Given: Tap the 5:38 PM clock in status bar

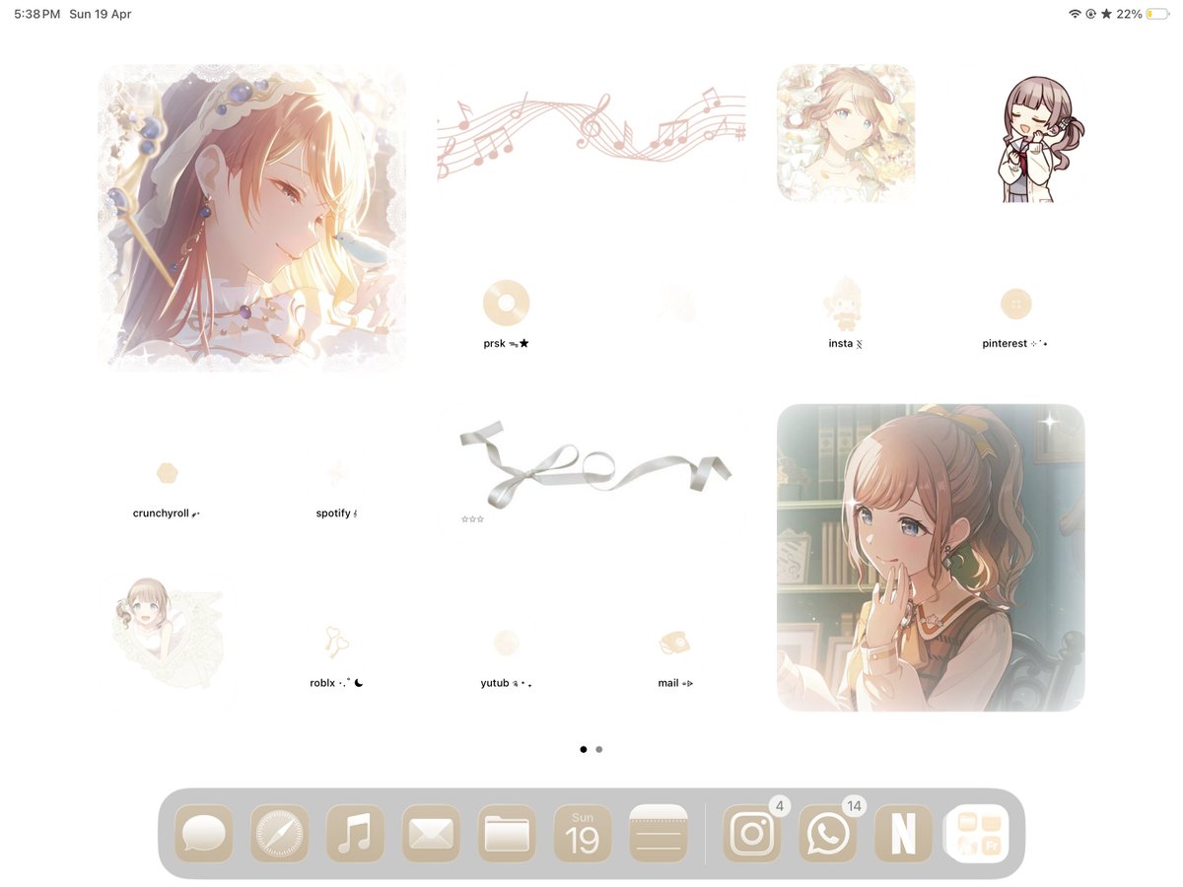Looking at the screenshot, I should click(36, 14).
